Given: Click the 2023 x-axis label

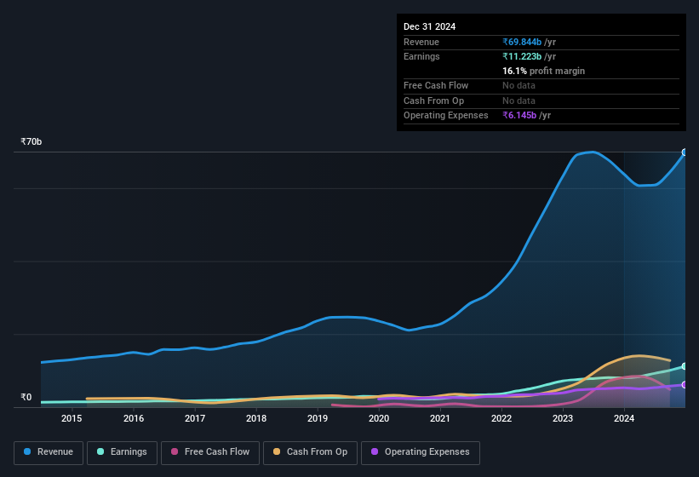Looking at the screenshot, I should click(x=563, y=418).
